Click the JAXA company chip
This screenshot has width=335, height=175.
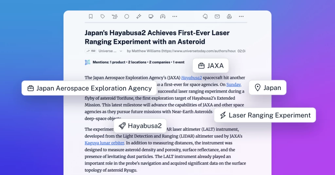(x=211, y=66)
